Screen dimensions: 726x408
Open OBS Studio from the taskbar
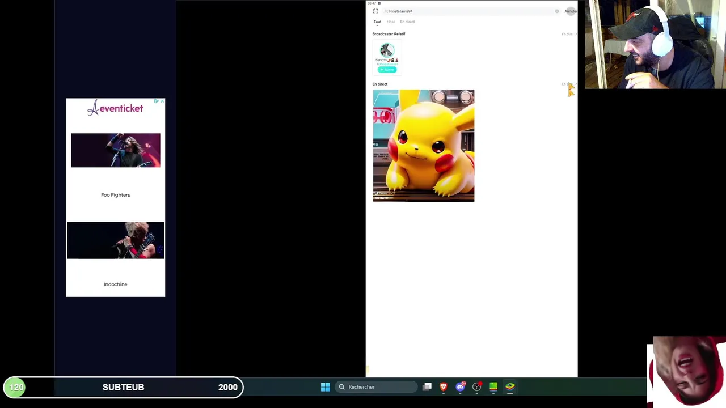[477, 387]
